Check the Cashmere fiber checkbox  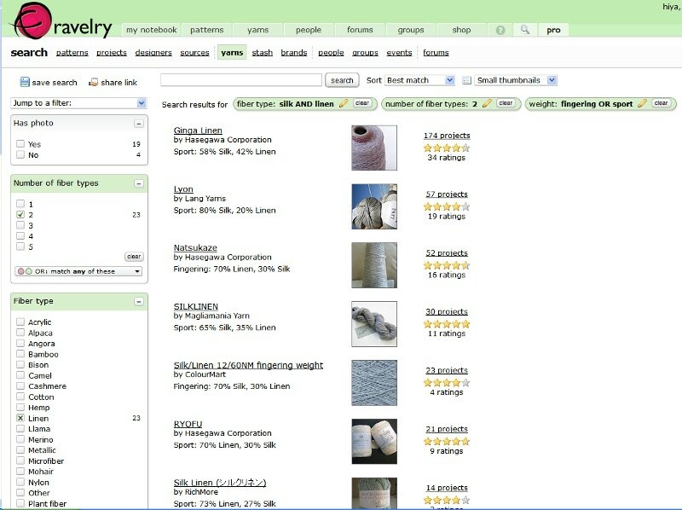20,385
